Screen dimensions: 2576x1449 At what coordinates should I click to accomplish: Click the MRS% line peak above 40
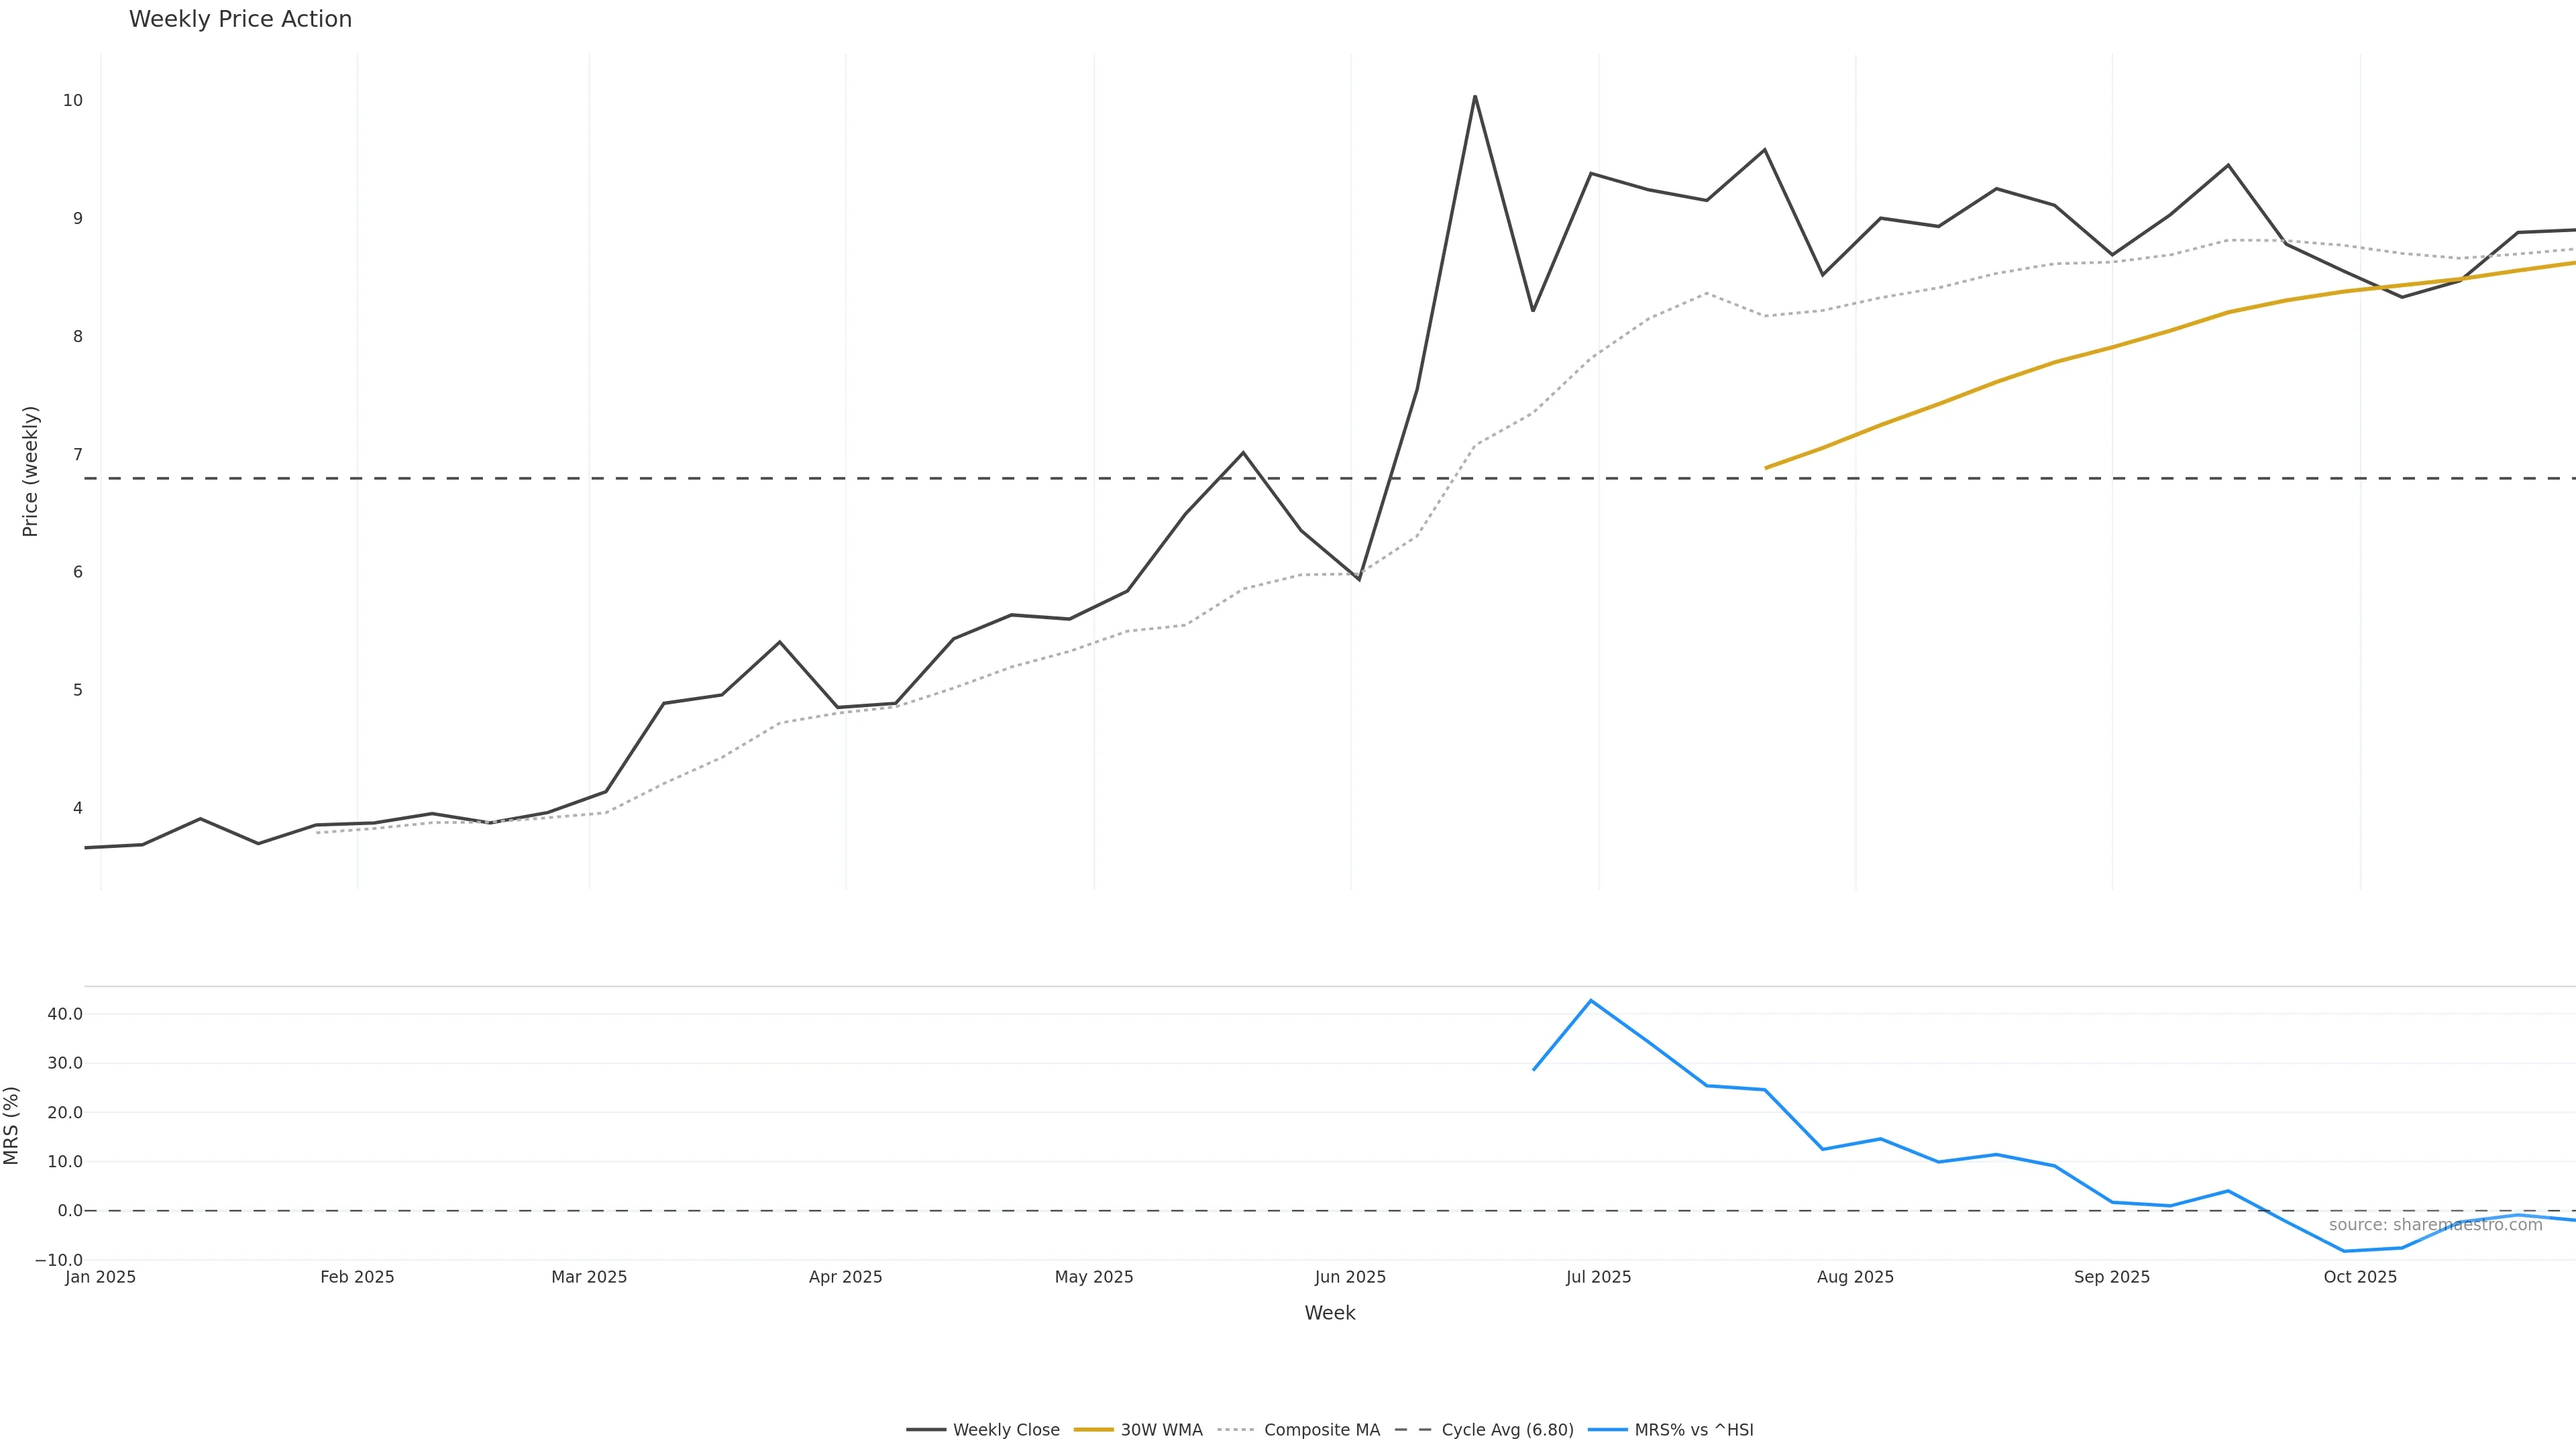(1591, 1001)
